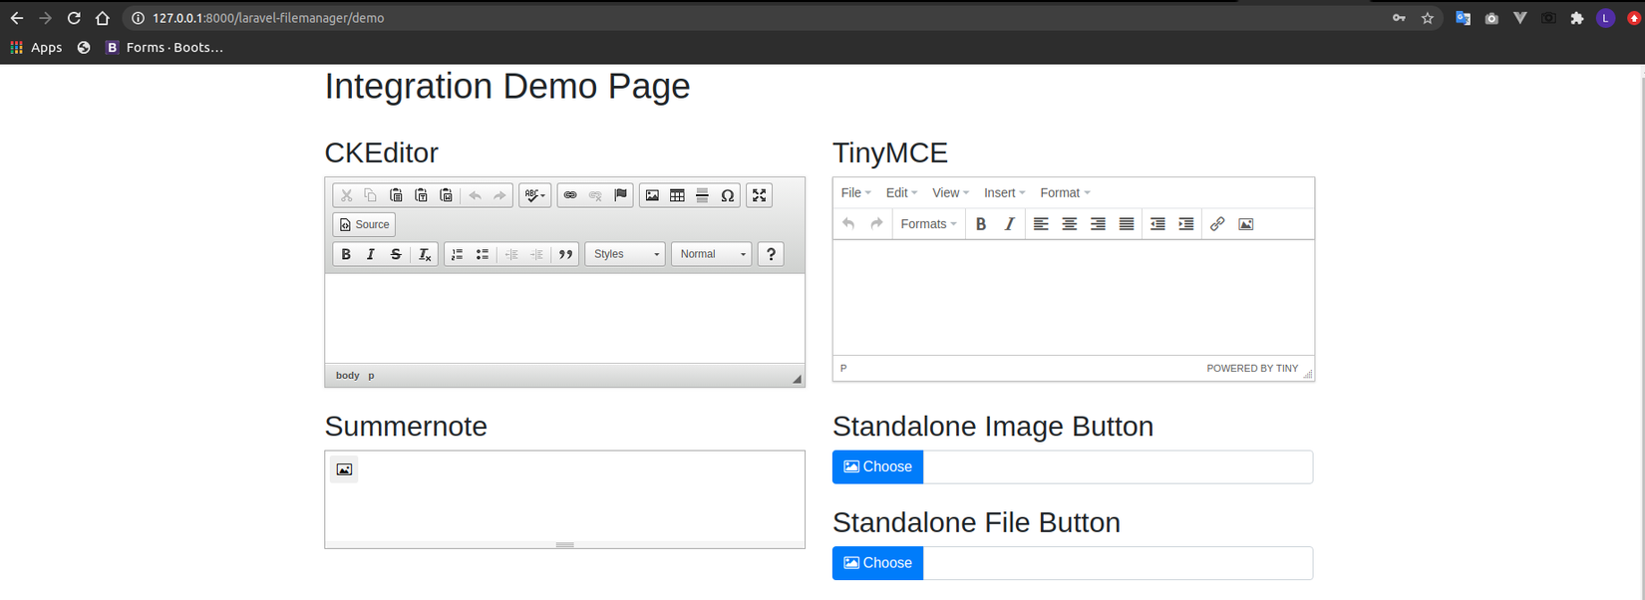This screenshot has height=600, width=1645.
Task: Open the CKEditor Styles dropdown
Action: [x=625, y=254]
